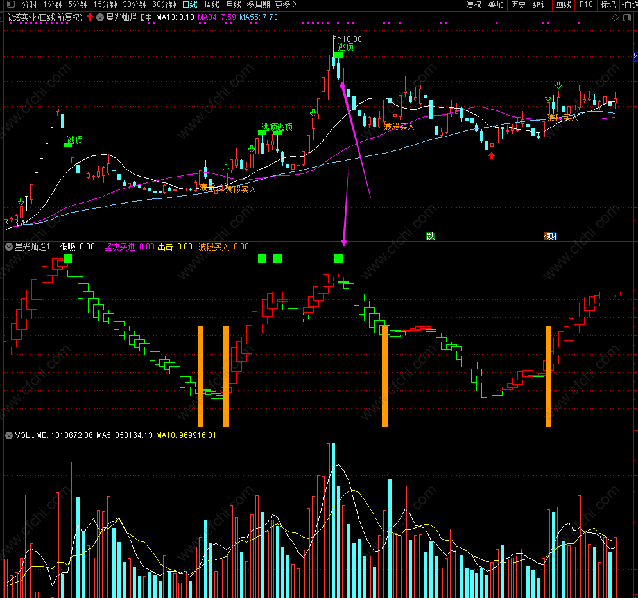Open the 星光灿烂 main indicator dropdown
The width and height of the screenshot is (638, 598).
pyautogui.click(x=100, y=17)
